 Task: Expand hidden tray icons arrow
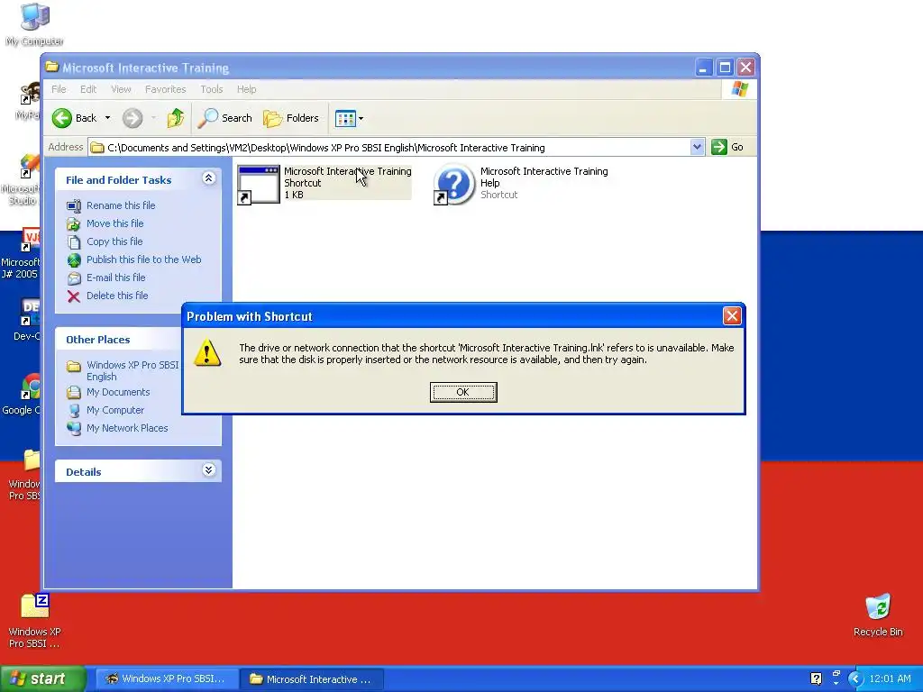pyautogui.click(x=855, y=679)
